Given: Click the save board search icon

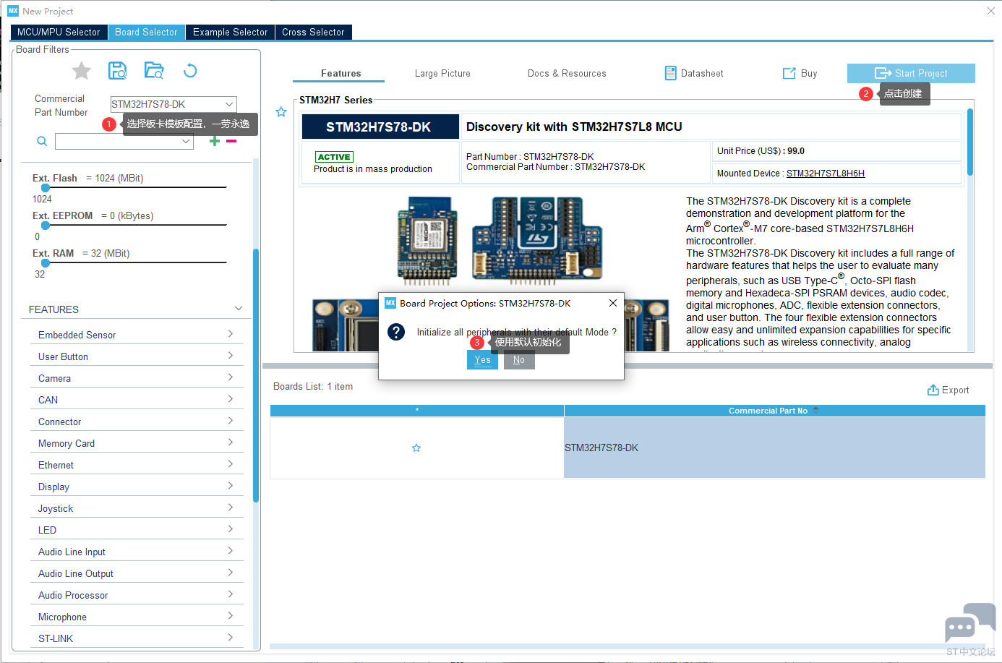Looking at the screenshot, I should coord(117,70).
